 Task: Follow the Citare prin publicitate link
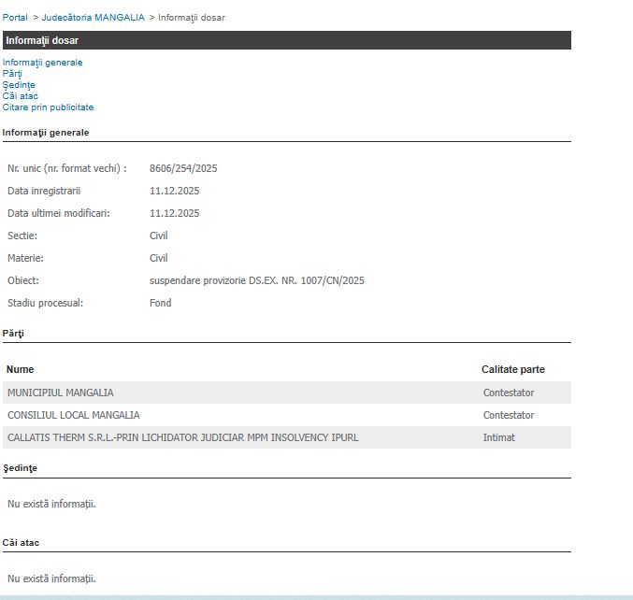(48, 107)
